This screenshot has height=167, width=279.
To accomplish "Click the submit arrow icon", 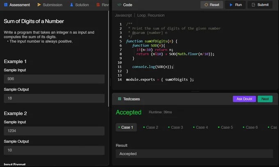I will pos(254,5).
